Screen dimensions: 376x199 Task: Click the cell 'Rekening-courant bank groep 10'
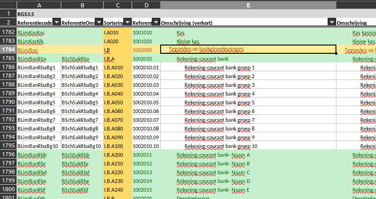(220, 146)
